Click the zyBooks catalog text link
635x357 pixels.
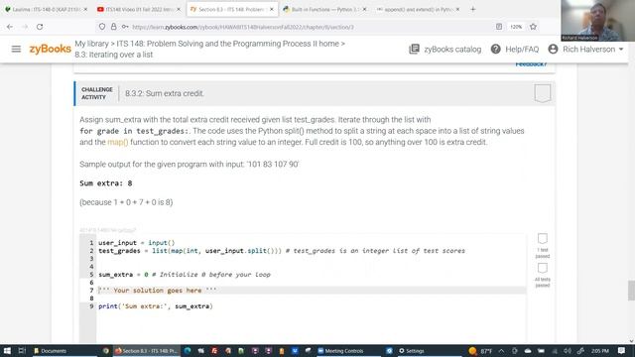(452, 49)
